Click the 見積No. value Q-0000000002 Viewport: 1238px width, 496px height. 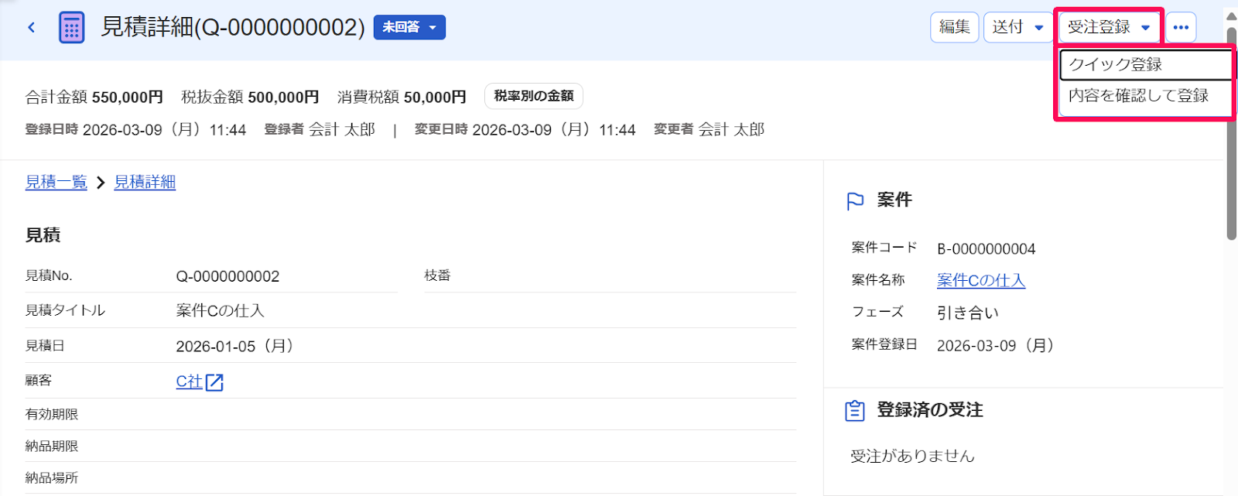pos(227,276)
